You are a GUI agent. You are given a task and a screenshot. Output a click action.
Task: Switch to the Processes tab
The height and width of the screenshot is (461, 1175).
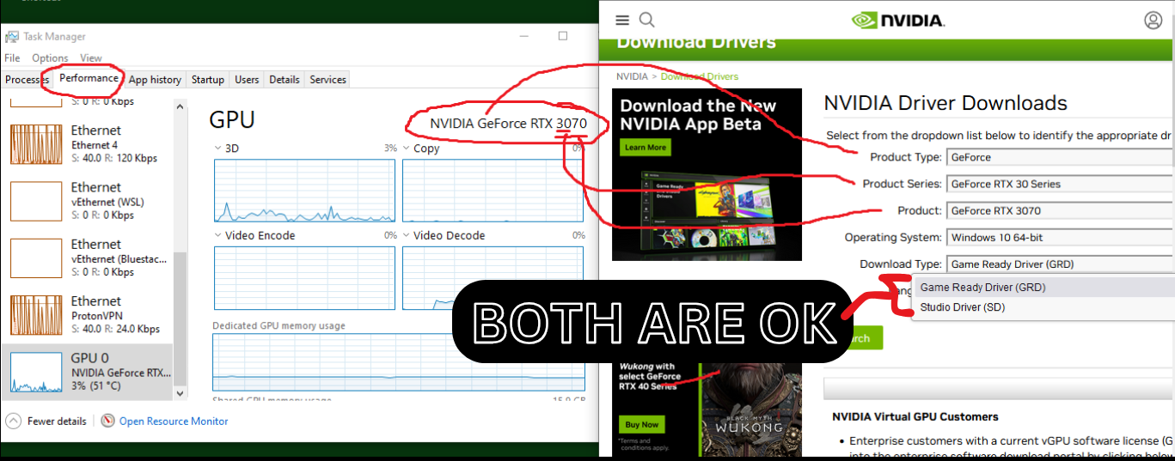(27, 80)
